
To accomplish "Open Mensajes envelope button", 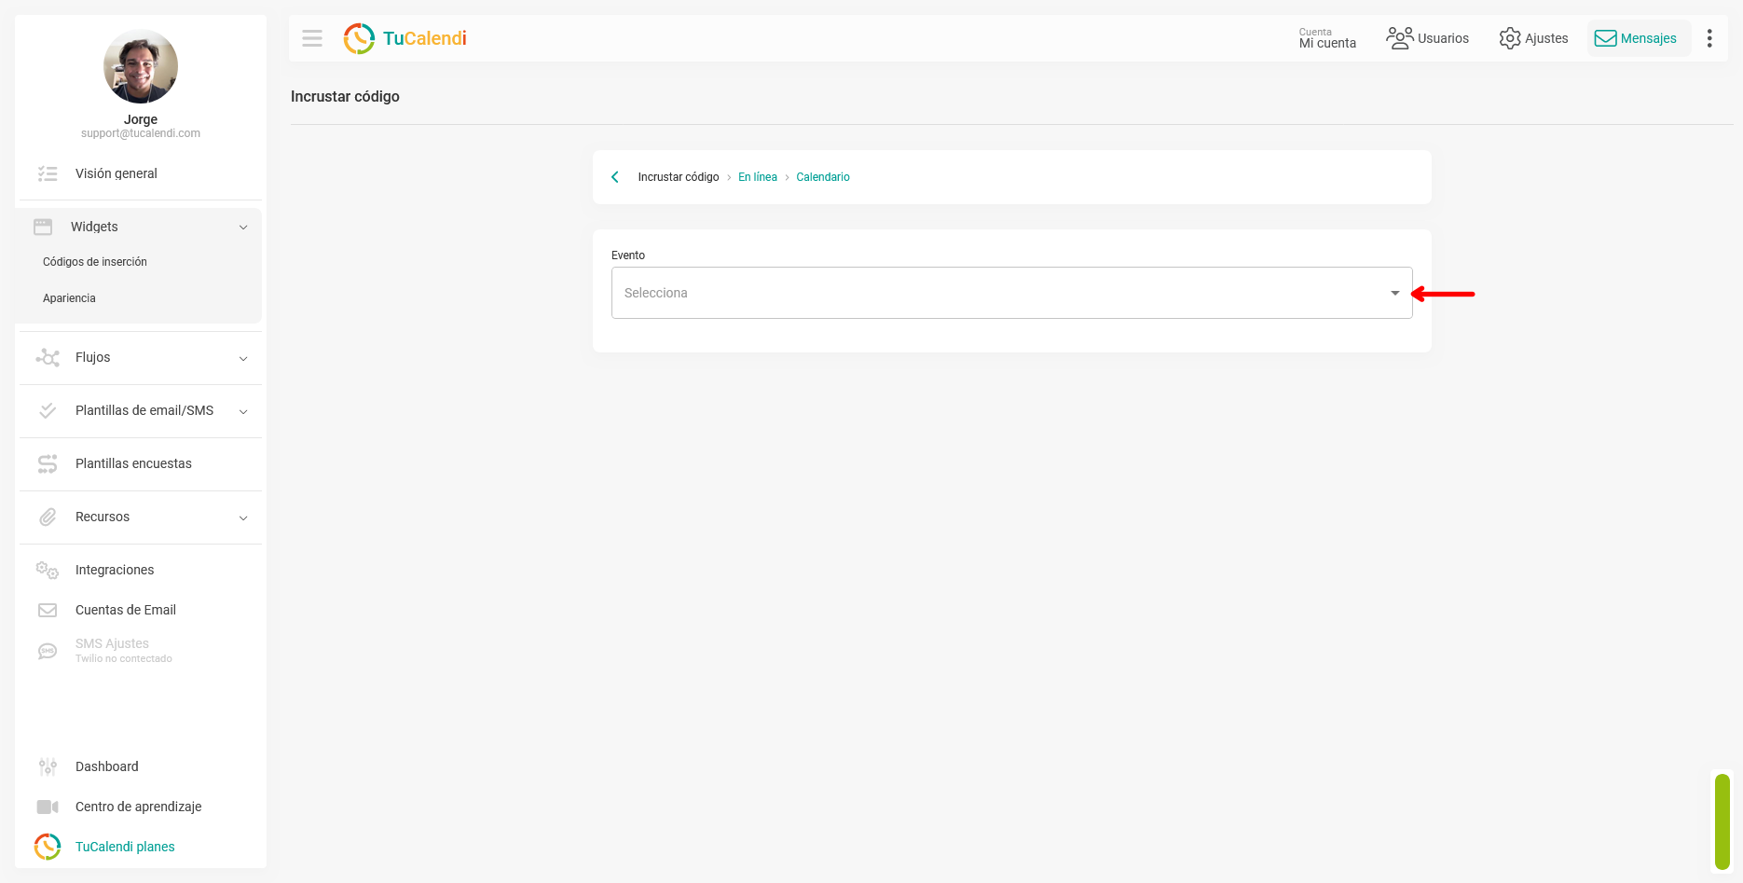I will (1639, 38).
